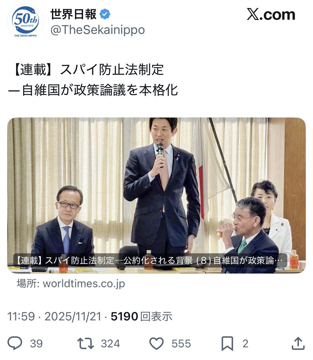Click the X.com logo
Image resolution: width=313 pixels, height=360 pixels.
[271, 15]
